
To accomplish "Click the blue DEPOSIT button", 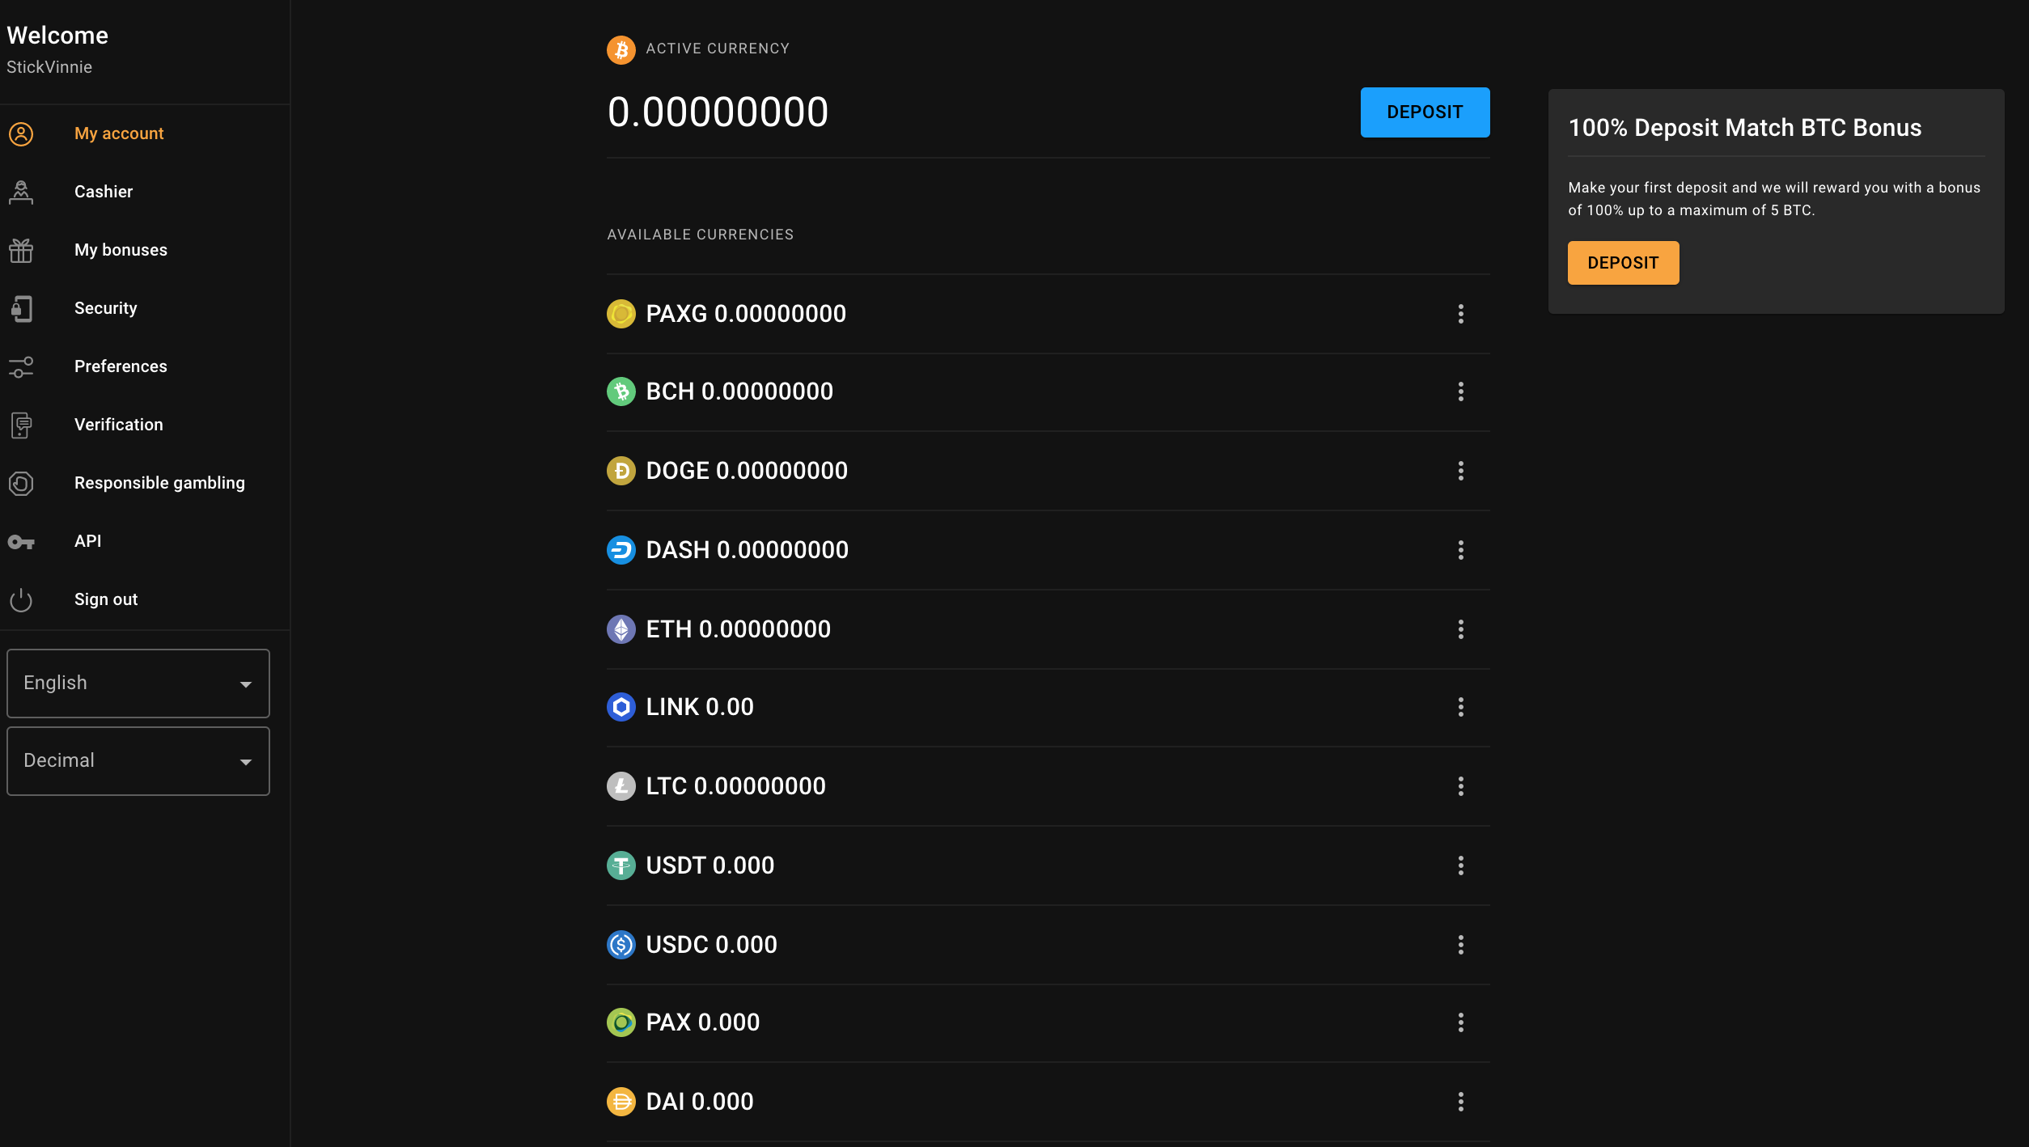I will click(1425, 112).
